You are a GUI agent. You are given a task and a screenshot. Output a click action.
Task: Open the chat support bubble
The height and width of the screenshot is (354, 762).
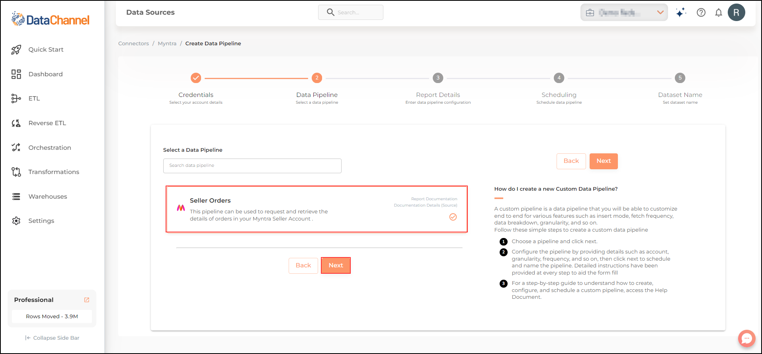click(x=746, y=339)
